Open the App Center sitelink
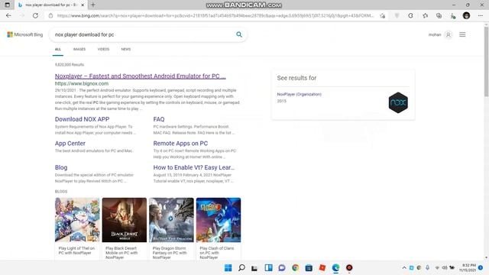This screenshot has width=489, height=275. pos(70,144)
